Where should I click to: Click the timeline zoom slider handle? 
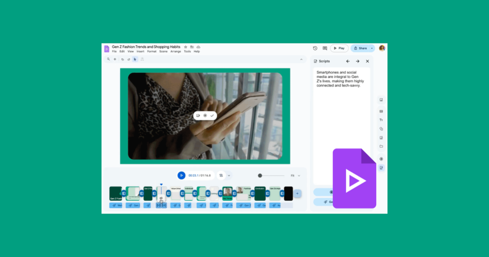[x=260, y=175]
